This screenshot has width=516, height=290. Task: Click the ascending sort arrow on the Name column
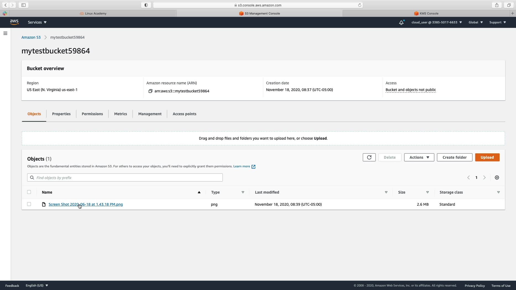[x=199, y=192]
